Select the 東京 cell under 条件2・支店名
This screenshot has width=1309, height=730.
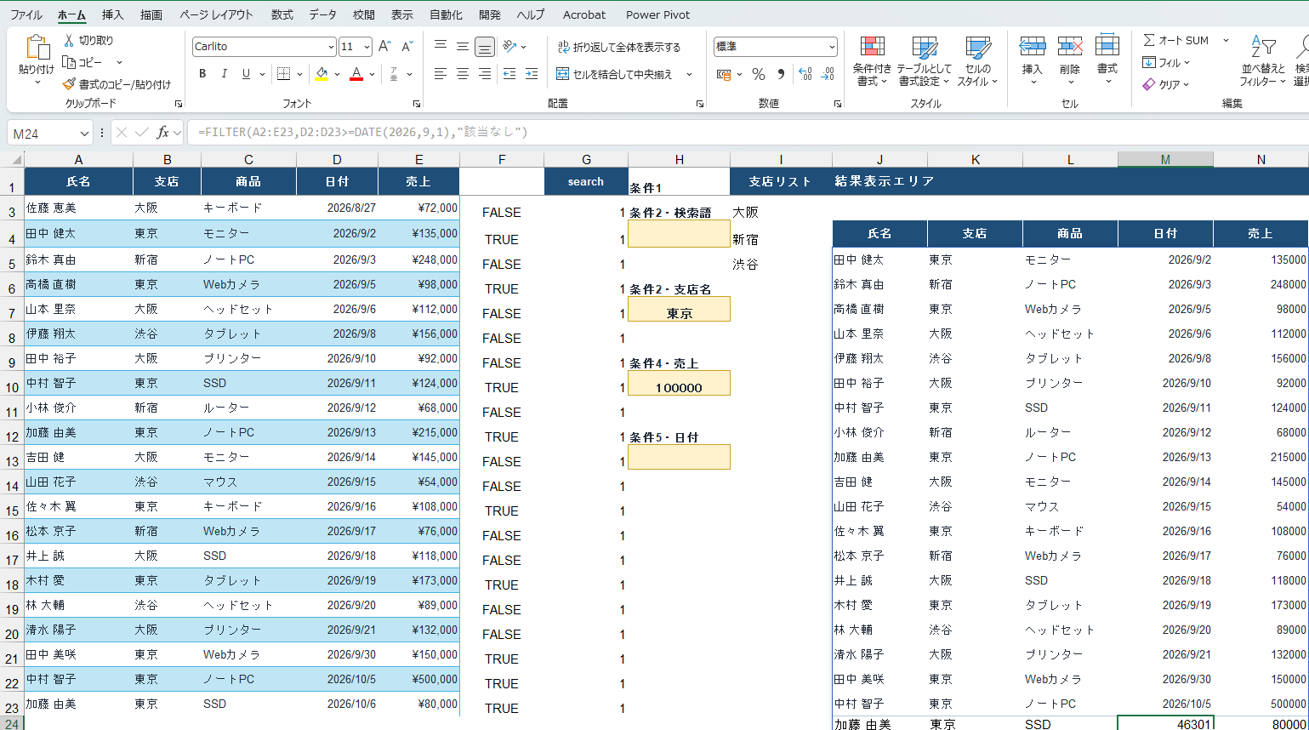(x=679, y=309)
